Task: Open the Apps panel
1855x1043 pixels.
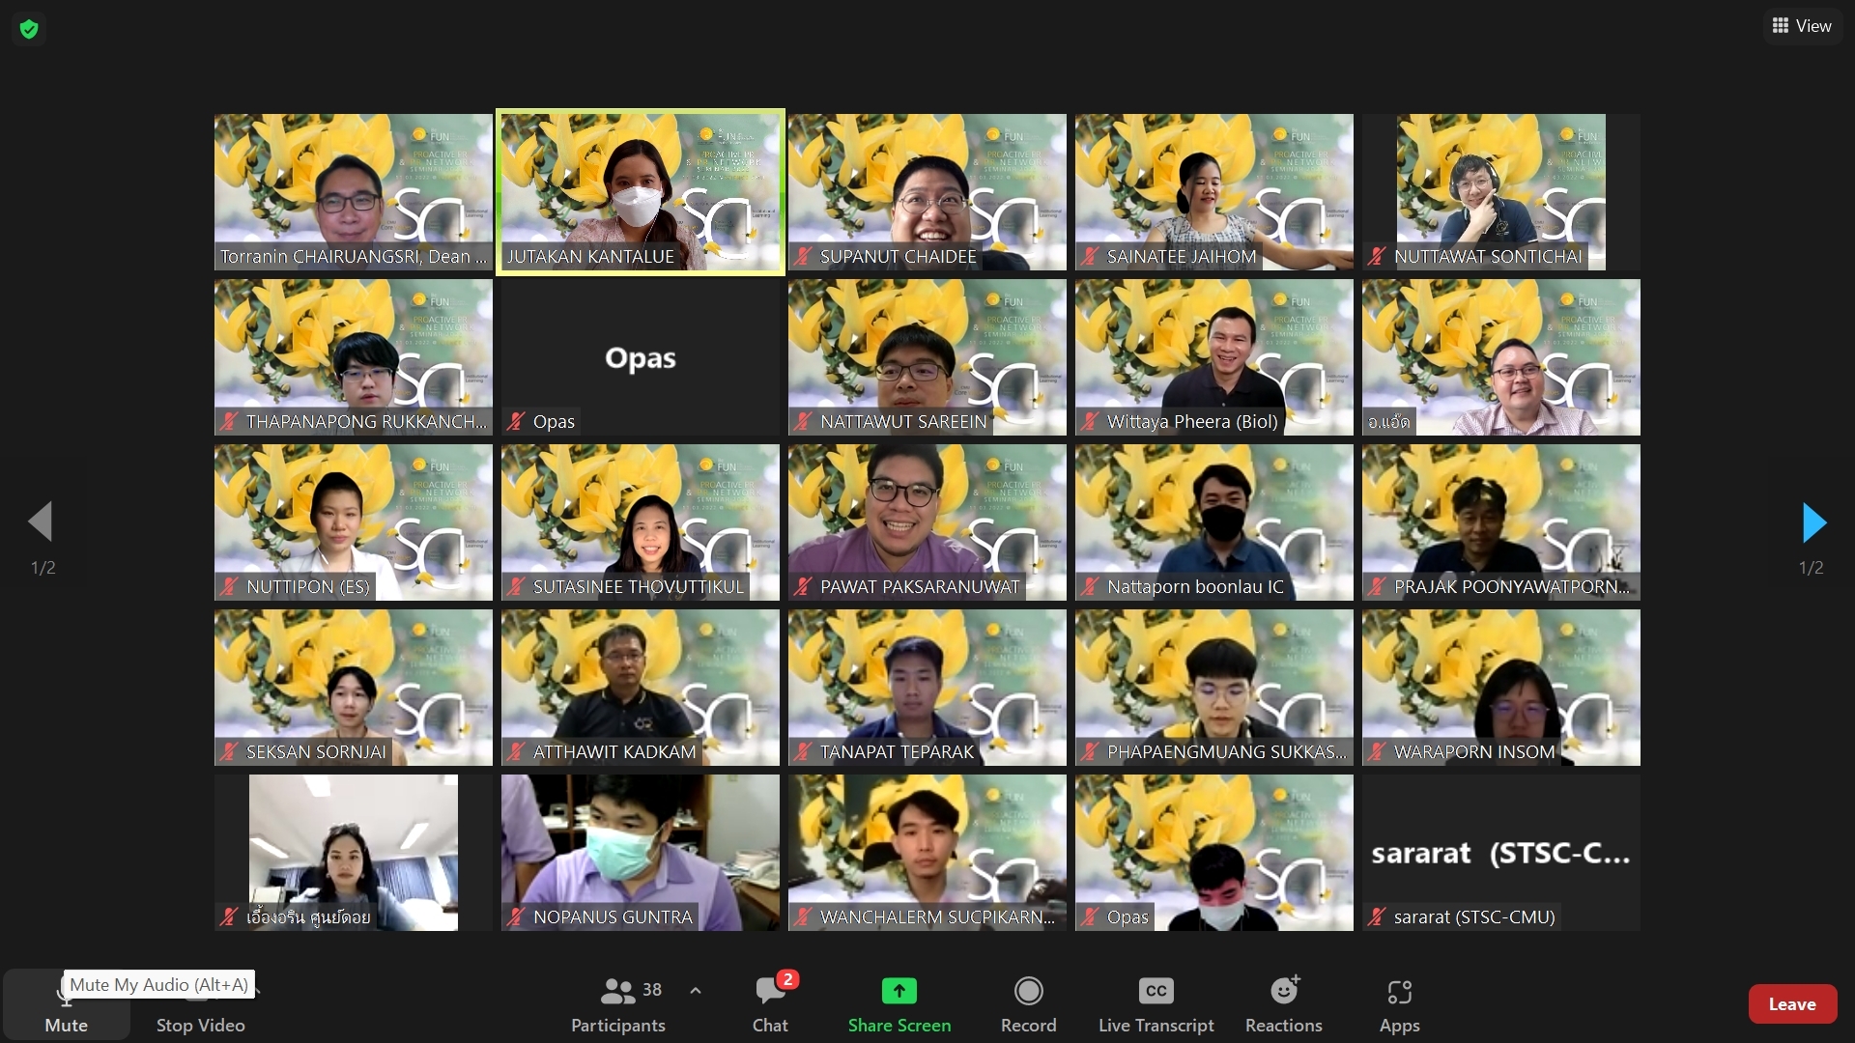Action: coord(1399,1004)
